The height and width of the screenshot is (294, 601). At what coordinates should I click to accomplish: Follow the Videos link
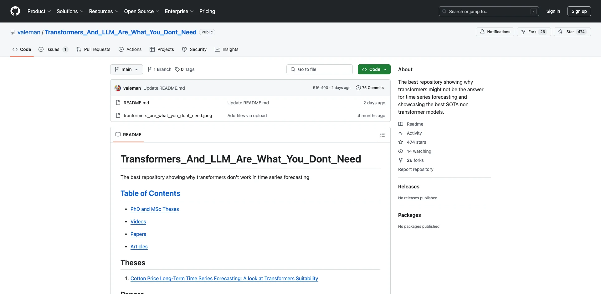(138, 222)
